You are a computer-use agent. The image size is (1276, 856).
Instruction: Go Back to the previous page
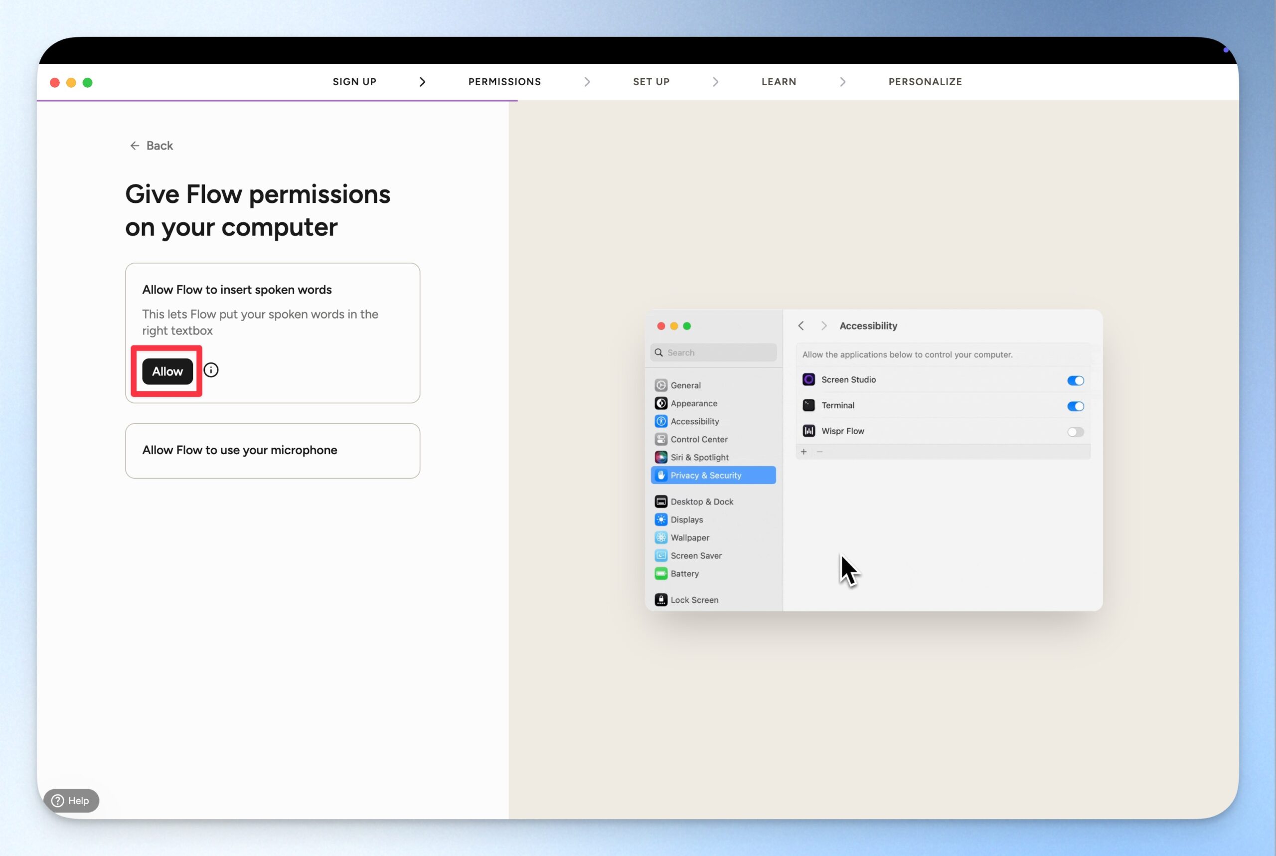coord(151,146)
